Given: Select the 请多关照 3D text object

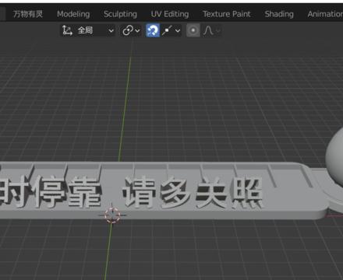Looking at the screenshot, I should 193,192.
